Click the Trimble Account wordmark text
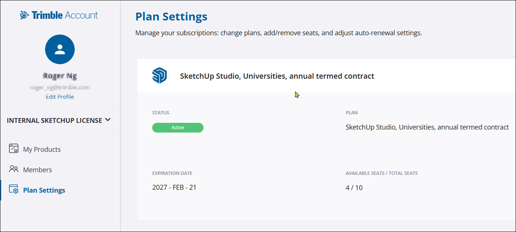The width and height of the screenshot is (516, 232). (65, 15)
